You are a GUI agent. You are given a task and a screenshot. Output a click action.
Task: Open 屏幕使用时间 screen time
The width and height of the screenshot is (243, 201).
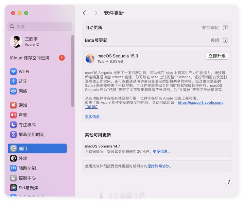[37, 134]
